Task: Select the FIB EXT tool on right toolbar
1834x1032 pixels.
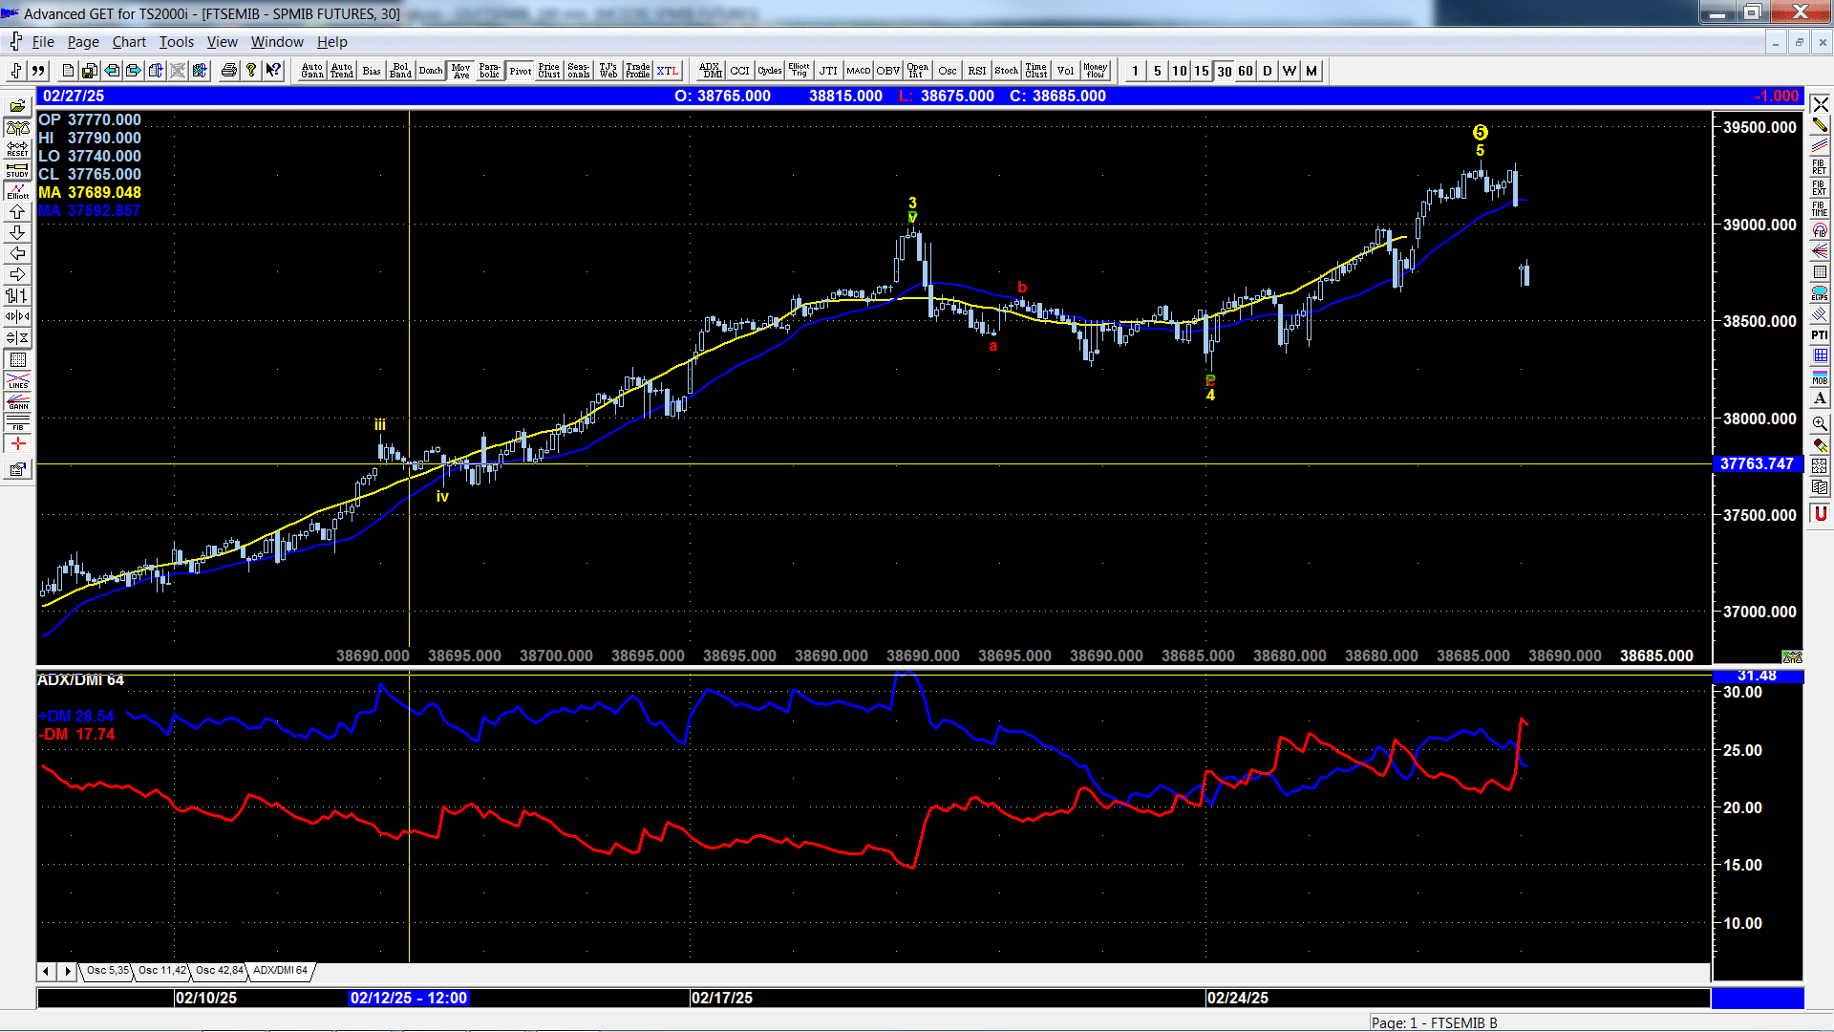Action: pyautogui.click(x=1820, y=188)
